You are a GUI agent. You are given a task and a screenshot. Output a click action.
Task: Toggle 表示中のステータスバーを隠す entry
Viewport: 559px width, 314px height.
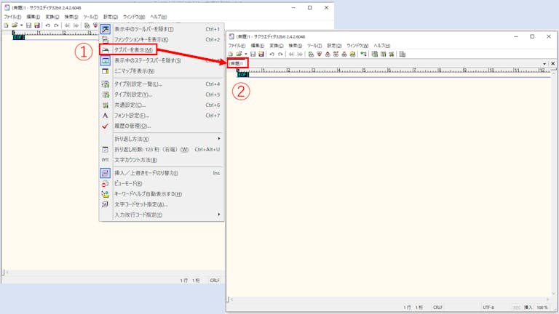pyautogui.click(x=162, y=60)
